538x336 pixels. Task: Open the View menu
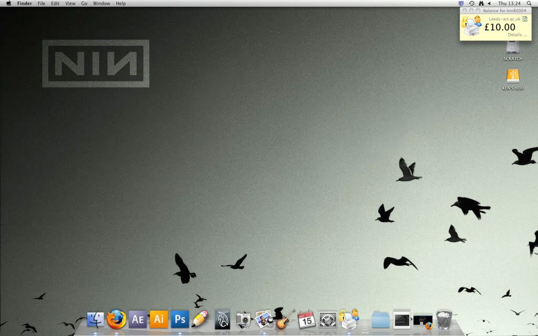tap(70, 4)
